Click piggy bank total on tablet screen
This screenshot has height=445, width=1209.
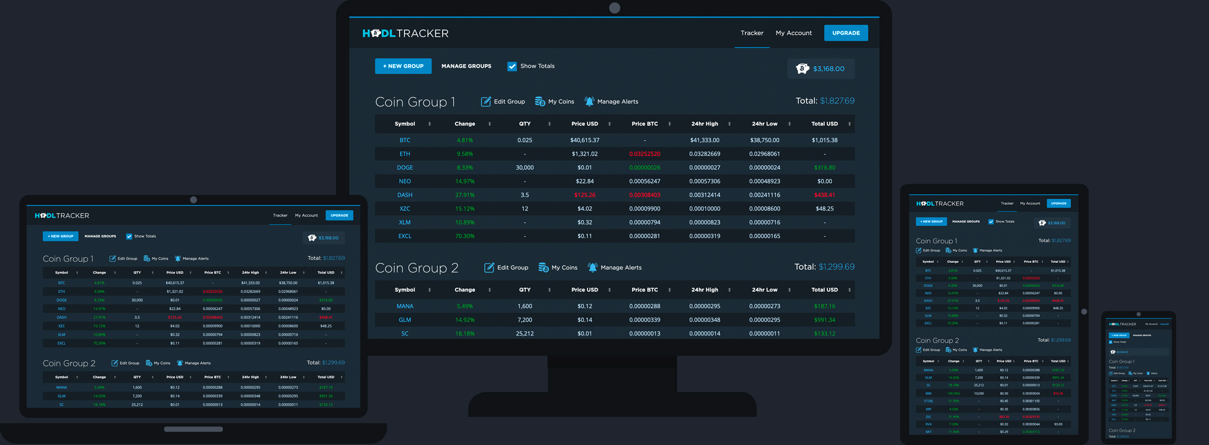pos(1052,223)
